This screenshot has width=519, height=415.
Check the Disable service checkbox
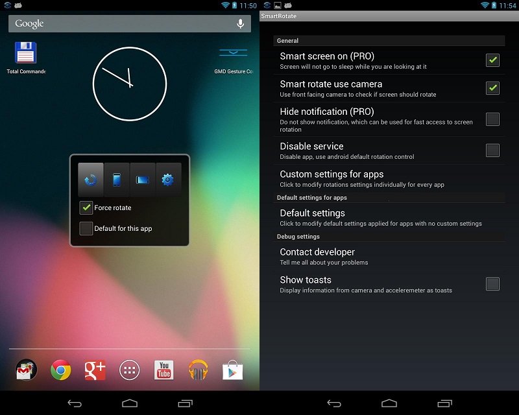coord(492,150)
